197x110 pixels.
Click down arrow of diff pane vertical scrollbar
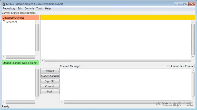tap(193, 57)
